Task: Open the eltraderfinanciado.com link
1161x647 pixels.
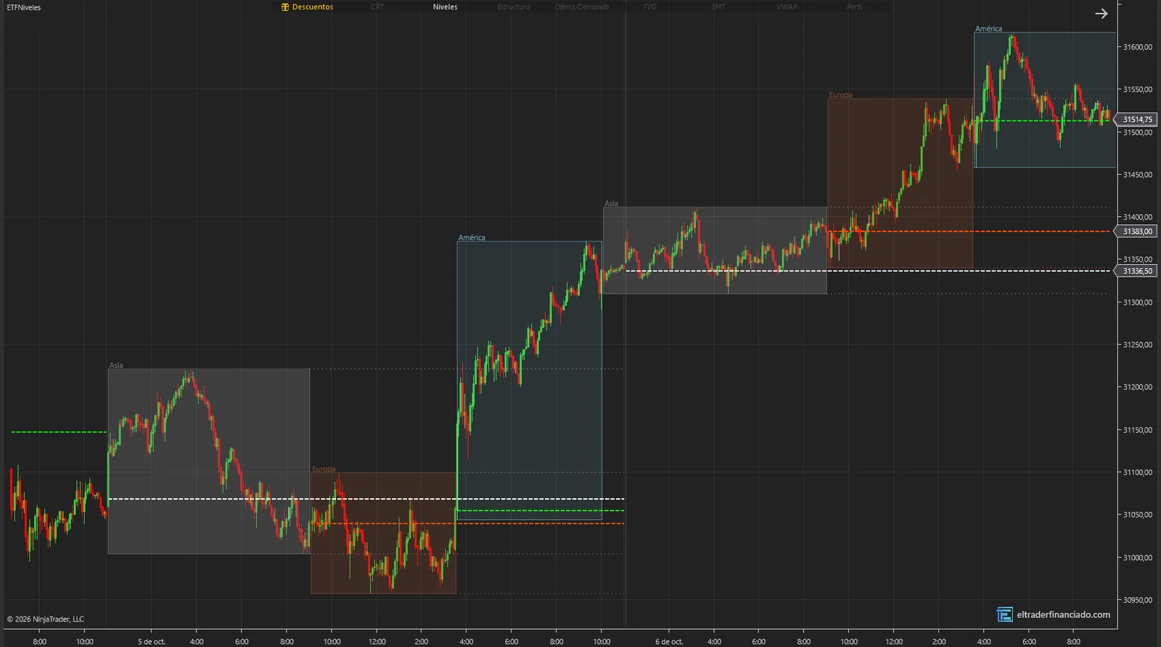Action: point(1063,615)
